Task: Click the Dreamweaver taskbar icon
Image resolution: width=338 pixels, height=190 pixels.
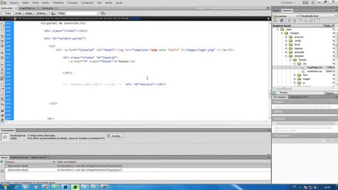Action: click(x=75, y=187)
